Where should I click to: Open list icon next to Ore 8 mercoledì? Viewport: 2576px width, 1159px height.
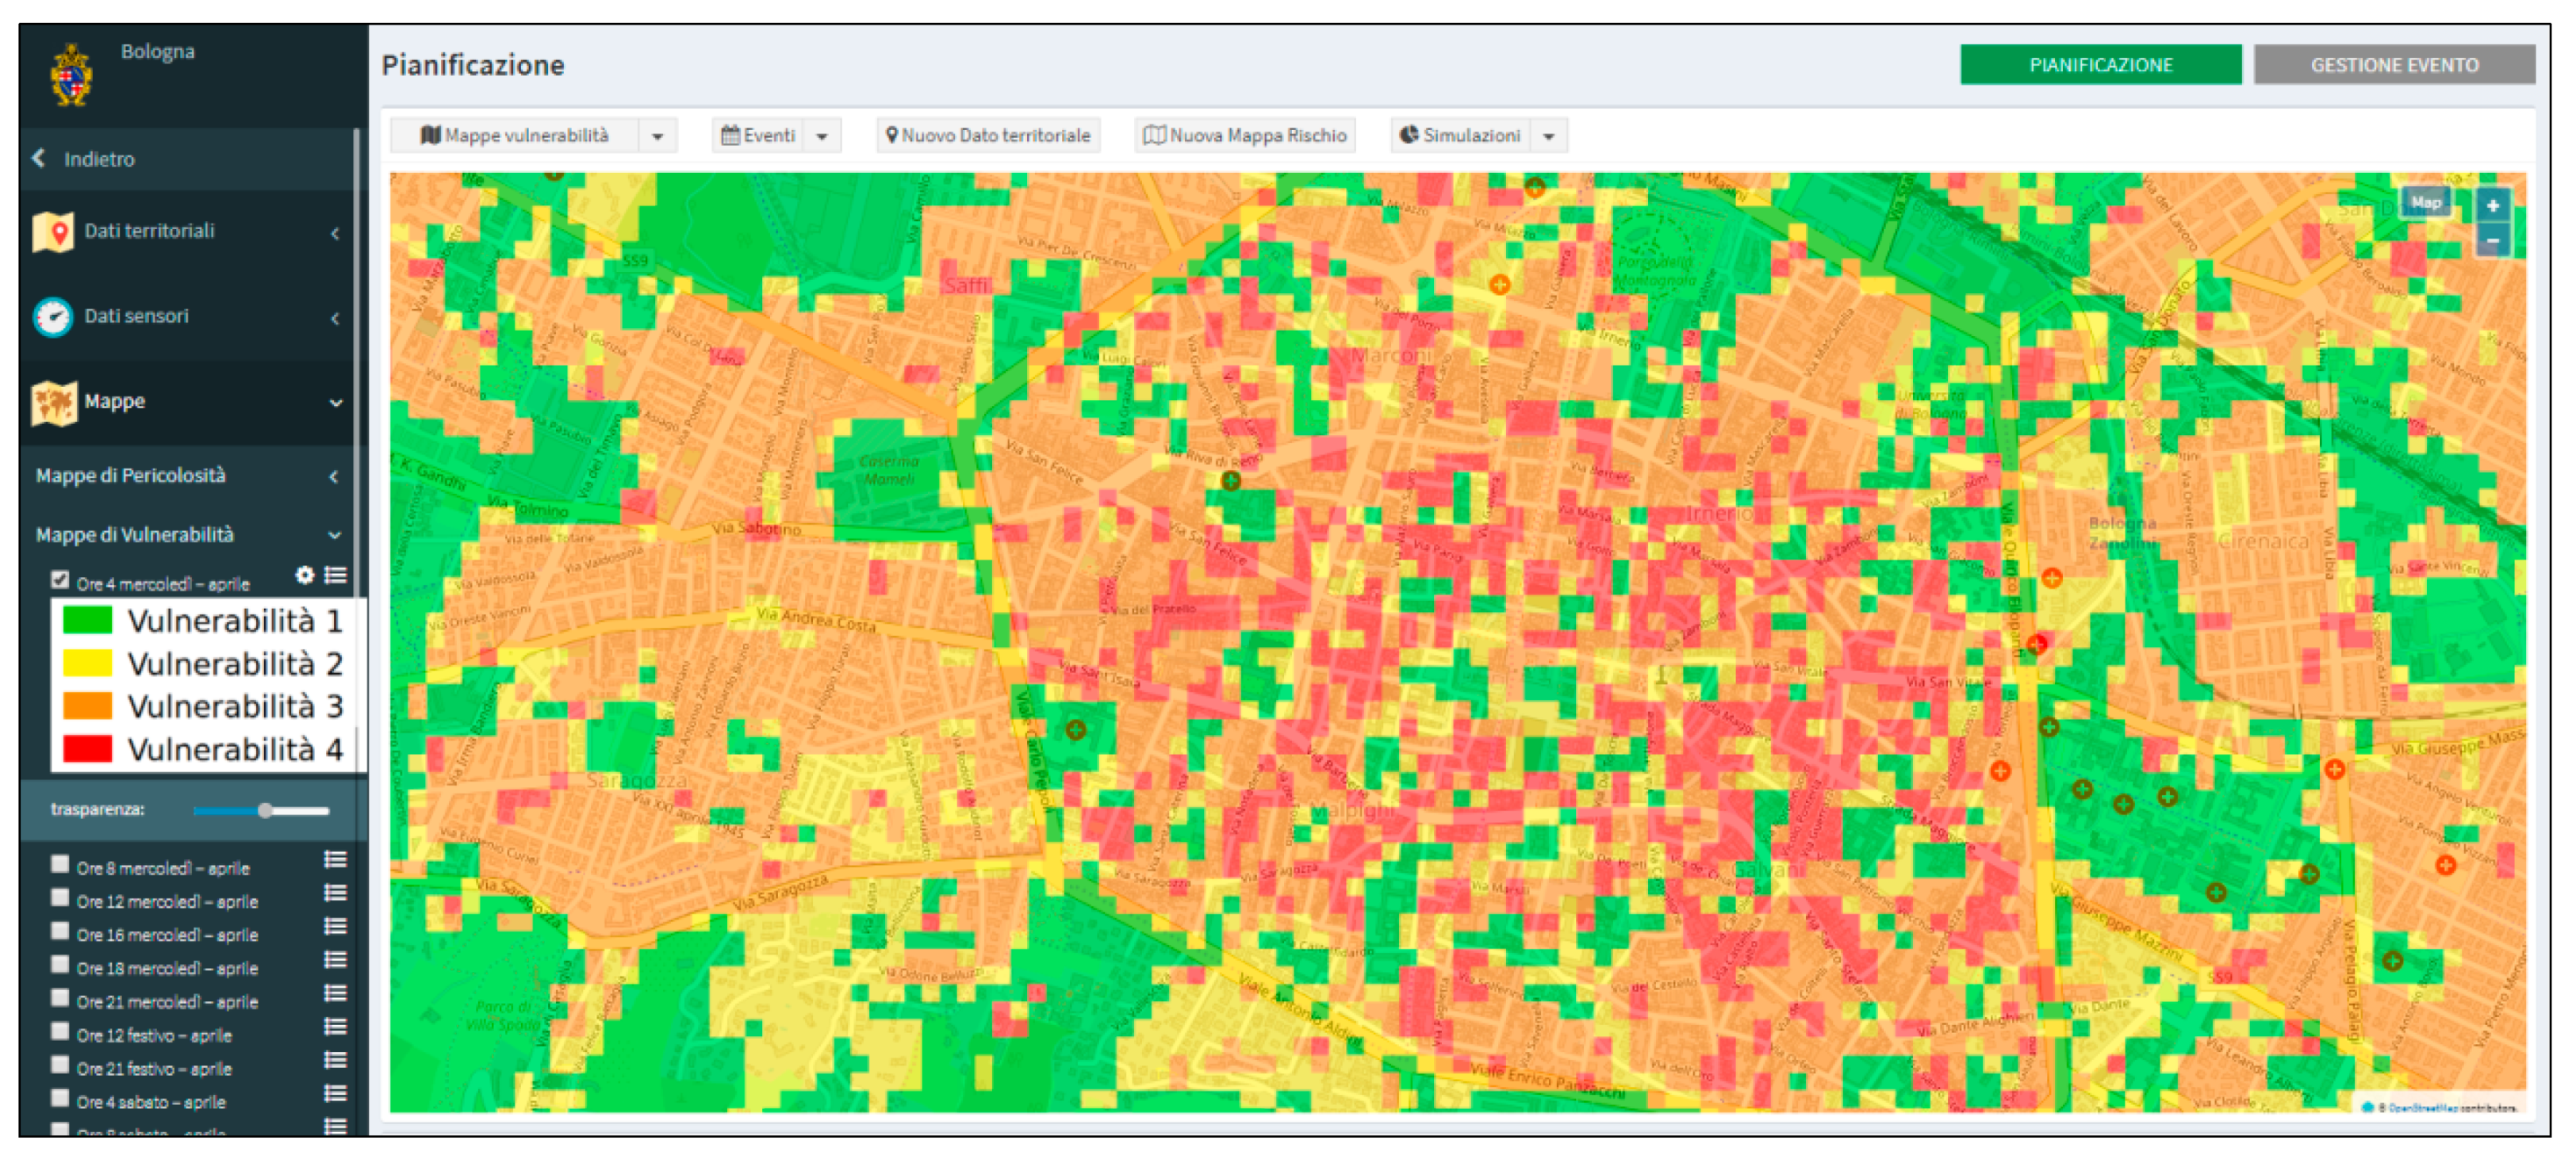tap(335, 859)
